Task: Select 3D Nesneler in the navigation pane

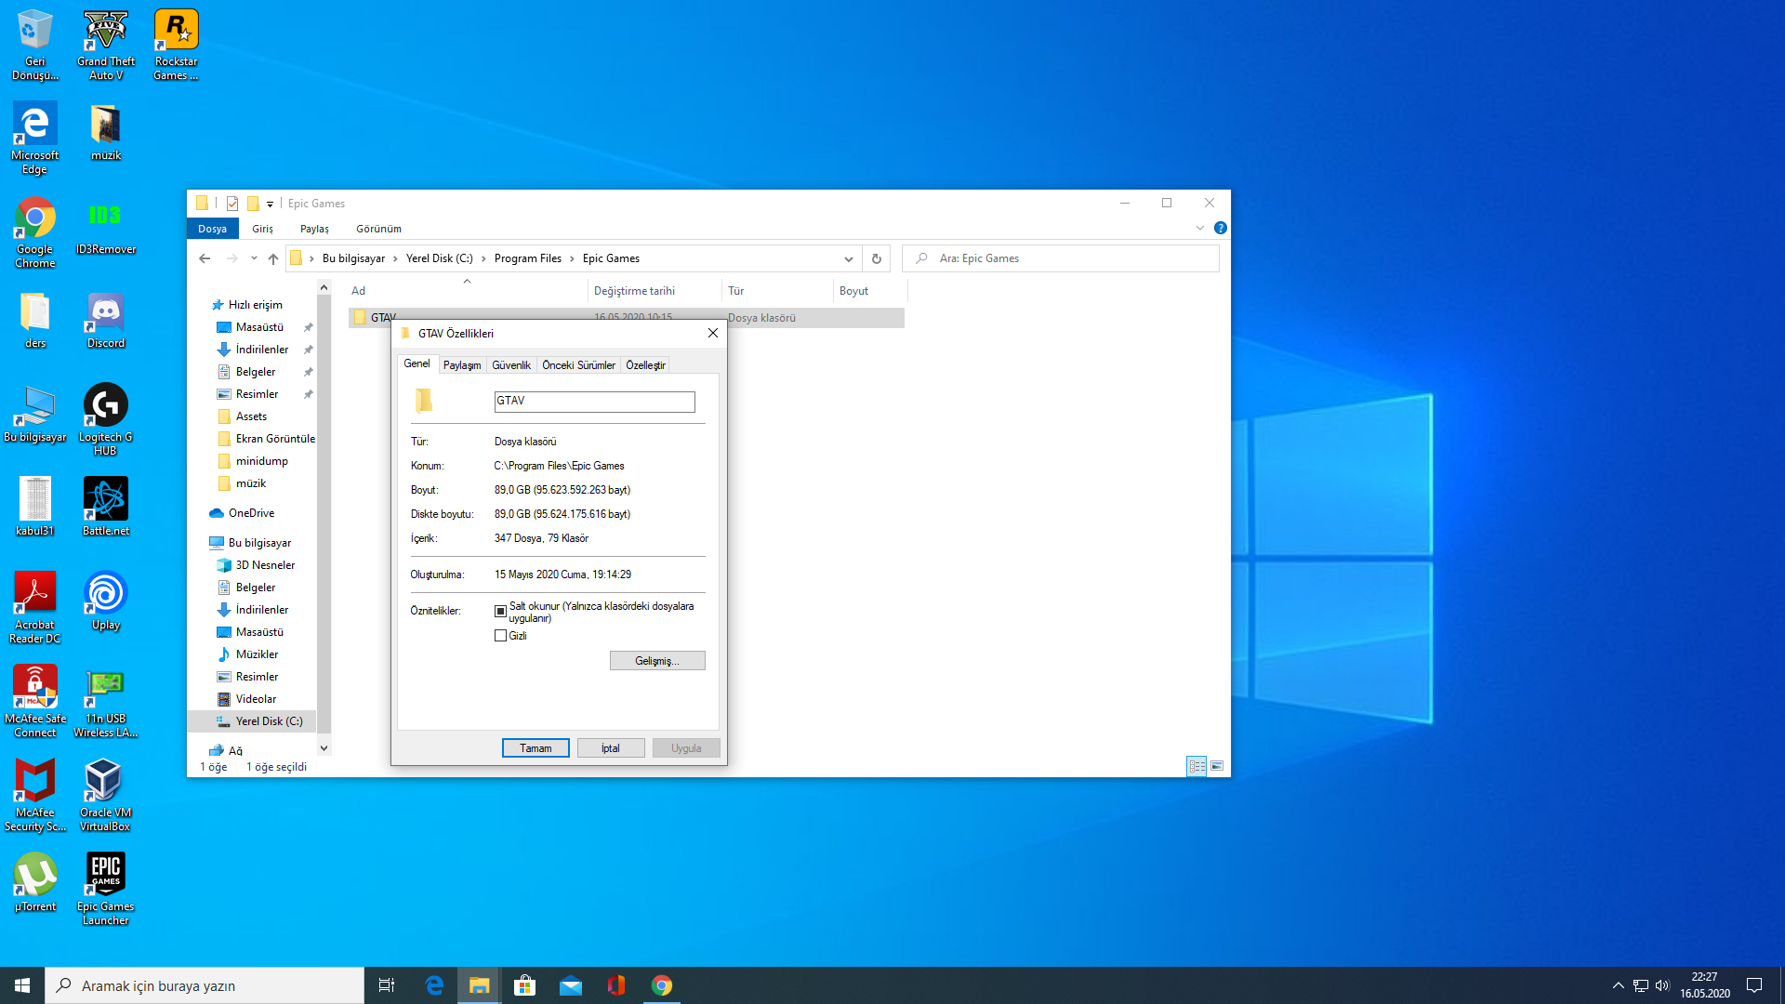Action: tap(265, 565)
